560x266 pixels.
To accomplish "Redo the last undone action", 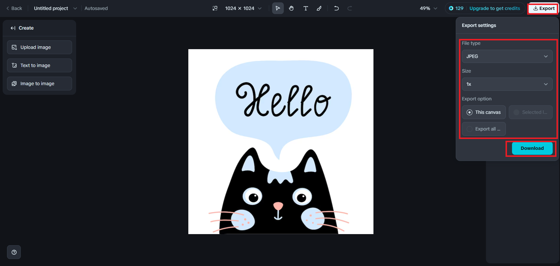I will (350, 8).
